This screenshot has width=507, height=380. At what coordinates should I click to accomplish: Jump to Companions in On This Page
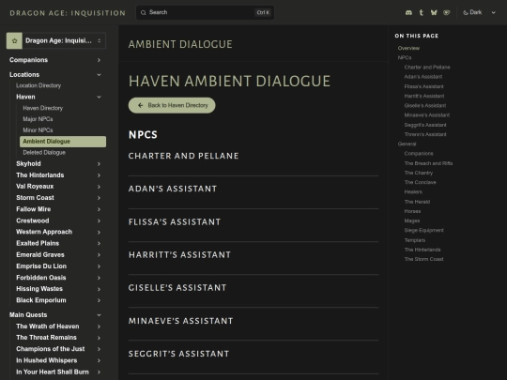[x=419, y=154]
